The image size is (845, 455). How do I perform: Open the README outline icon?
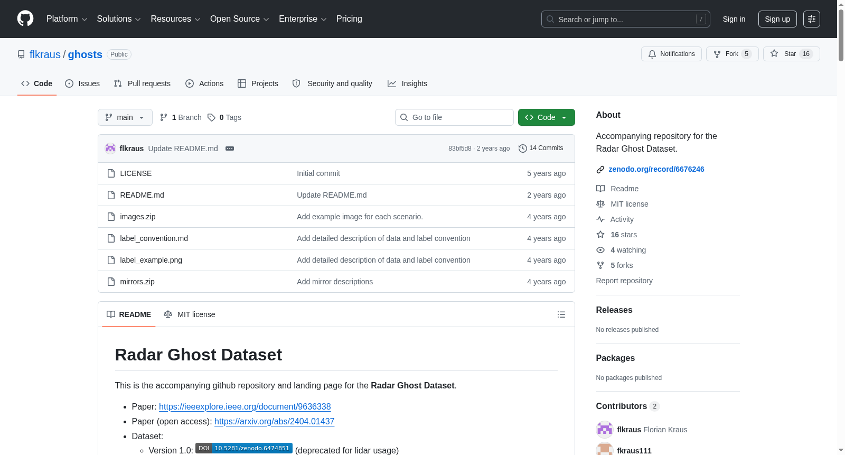pos(561,314)
